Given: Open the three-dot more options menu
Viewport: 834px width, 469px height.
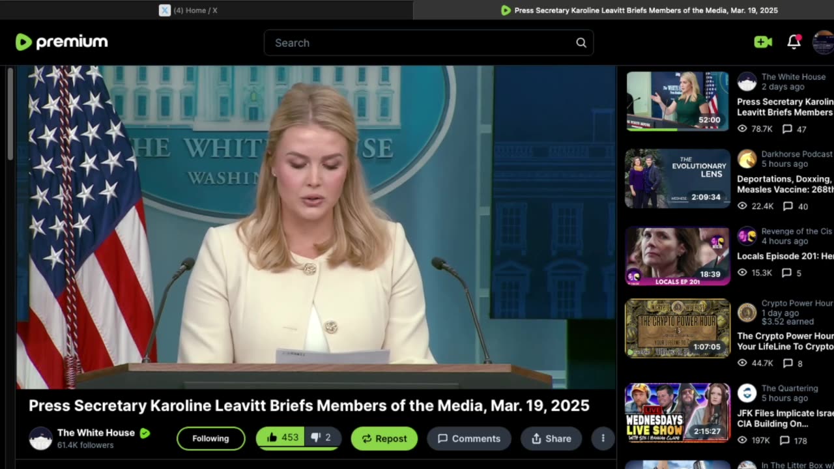Looking at the screenshot, I should [603, 438].
